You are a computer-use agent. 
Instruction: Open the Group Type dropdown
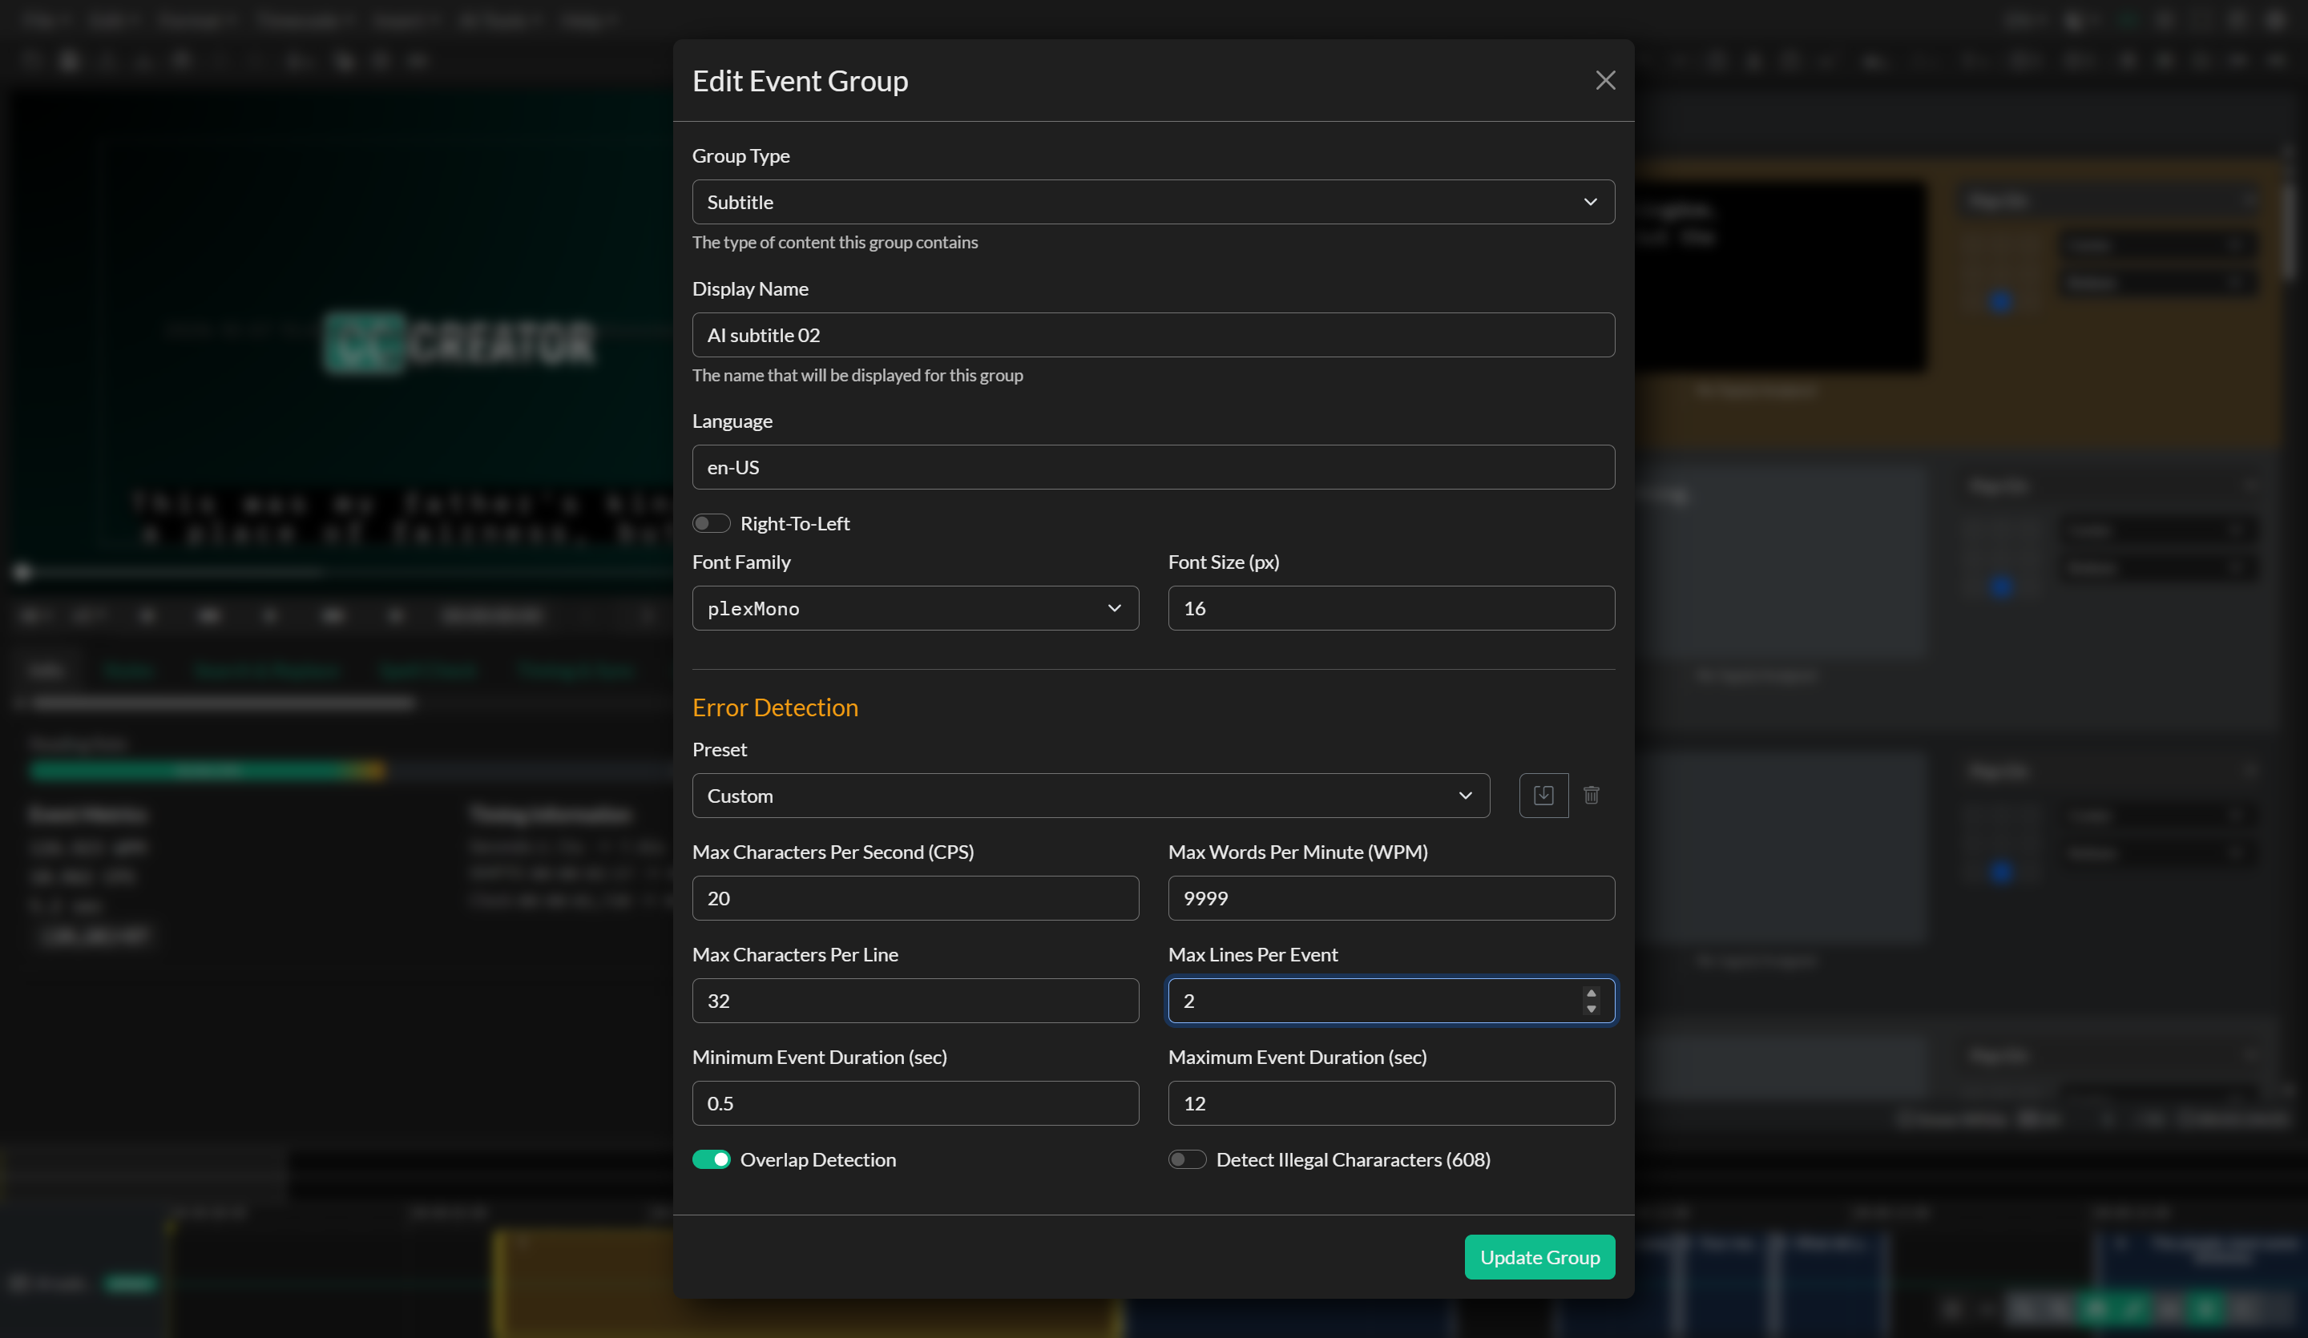(1153, 201)
